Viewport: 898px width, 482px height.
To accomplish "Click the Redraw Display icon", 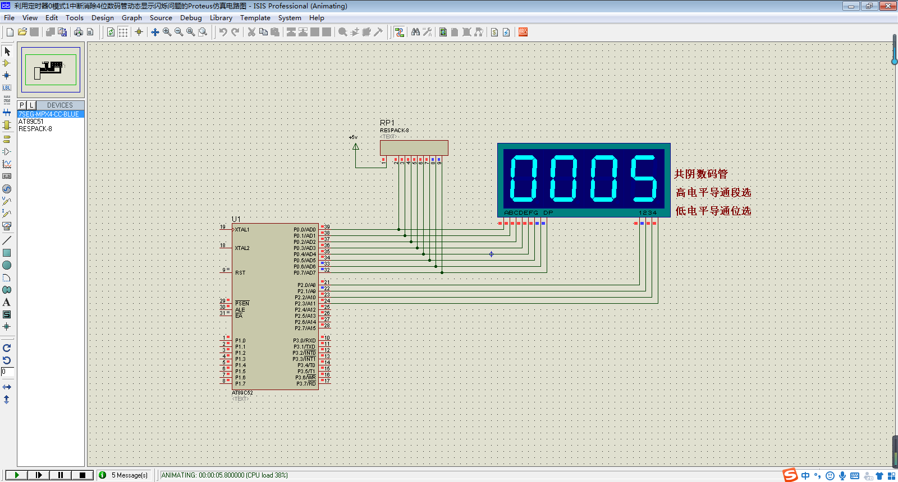I will tap(111, 32).
